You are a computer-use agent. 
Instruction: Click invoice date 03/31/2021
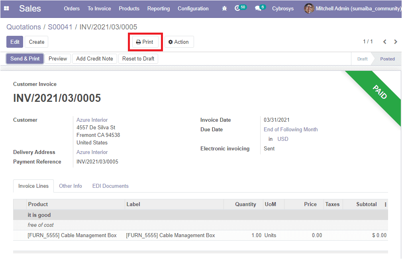pyautogui.click(x=276, y=120)
